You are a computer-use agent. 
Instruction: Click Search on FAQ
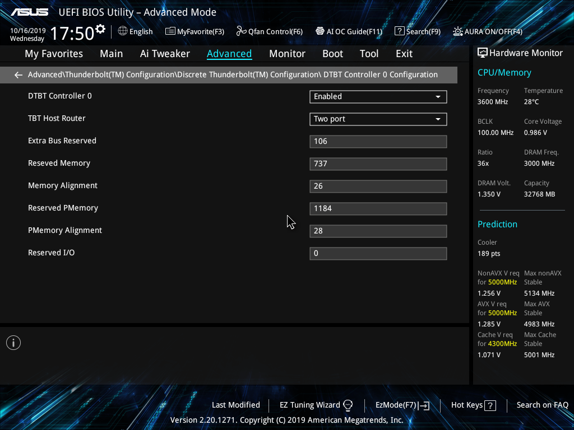(542, 405)
